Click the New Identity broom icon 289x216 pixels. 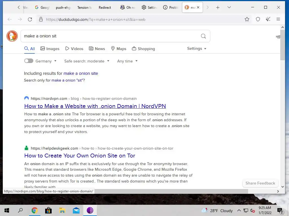tap(268, 19)
